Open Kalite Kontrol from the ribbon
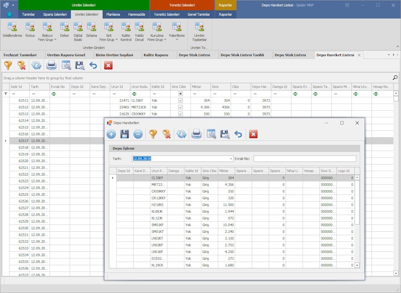 coord(126,30)
